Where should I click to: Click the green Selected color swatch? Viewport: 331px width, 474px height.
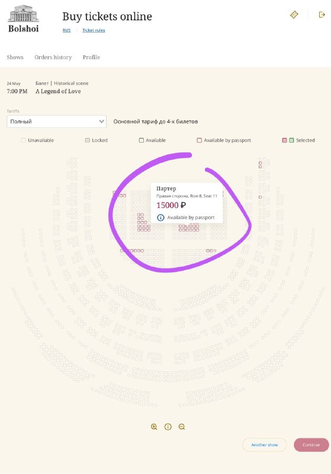[291, 140]
